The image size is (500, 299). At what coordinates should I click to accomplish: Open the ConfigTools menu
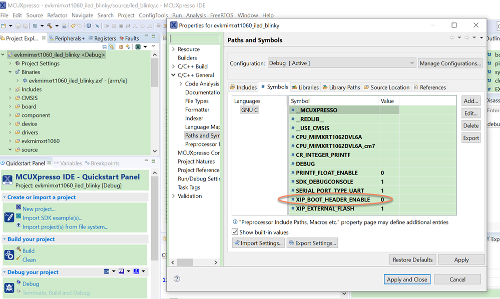[153, 15]
